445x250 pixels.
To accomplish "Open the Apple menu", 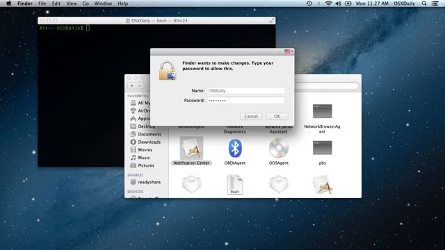I will 9,3.
